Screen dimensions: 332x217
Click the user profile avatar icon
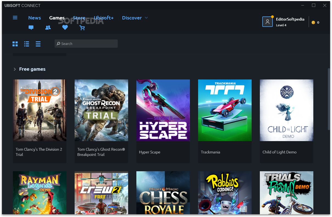268,22
